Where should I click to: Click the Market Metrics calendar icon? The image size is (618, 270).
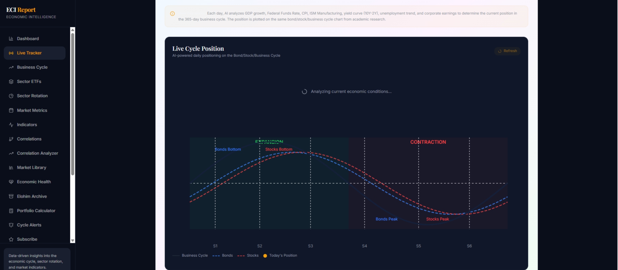[x=11, y=110]
